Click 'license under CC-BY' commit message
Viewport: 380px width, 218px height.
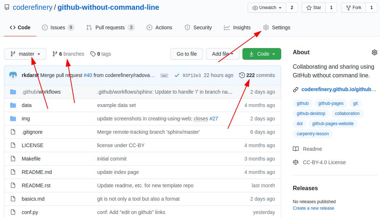tap(121, 145)
